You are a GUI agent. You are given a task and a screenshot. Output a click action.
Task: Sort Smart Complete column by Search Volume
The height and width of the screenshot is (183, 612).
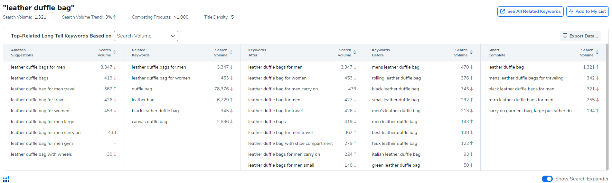[x=597, y=53]
